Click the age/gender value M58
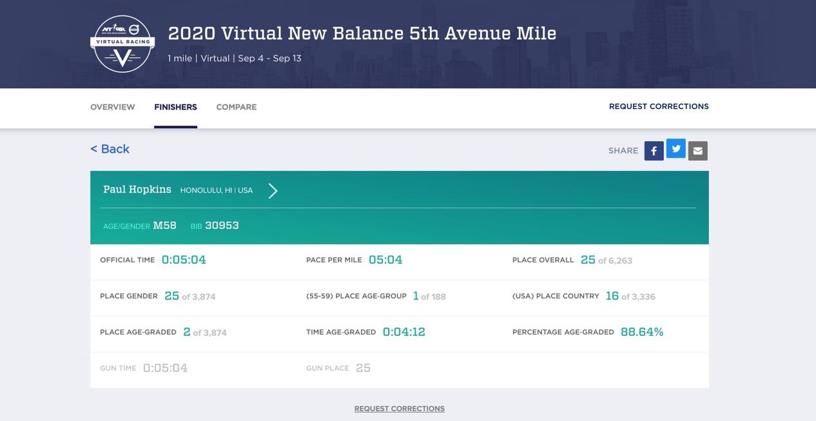 pyautogui.click(x=165, y=226)
